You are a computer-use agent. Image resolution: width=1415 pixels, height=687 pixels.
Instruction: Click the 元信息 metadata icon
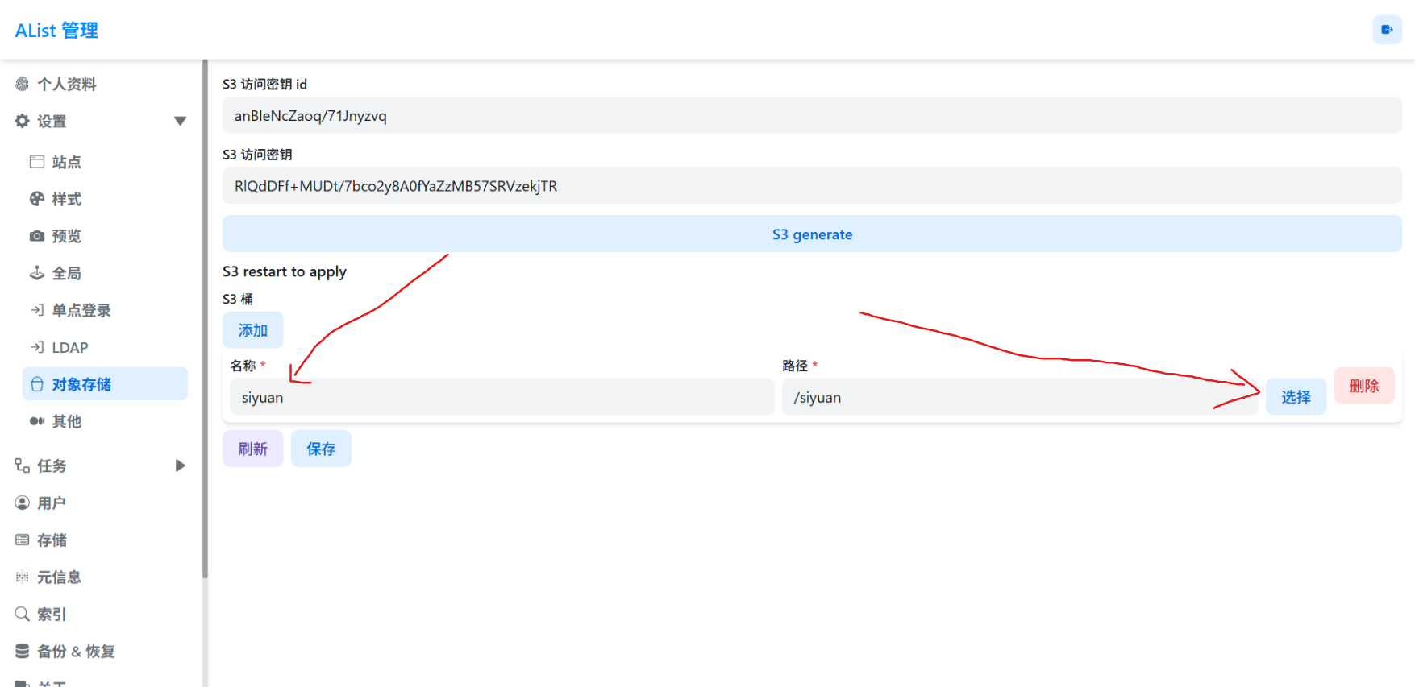[22, 577]
